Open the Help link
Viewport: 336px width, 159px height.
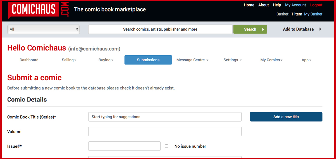tap(277, 5)
